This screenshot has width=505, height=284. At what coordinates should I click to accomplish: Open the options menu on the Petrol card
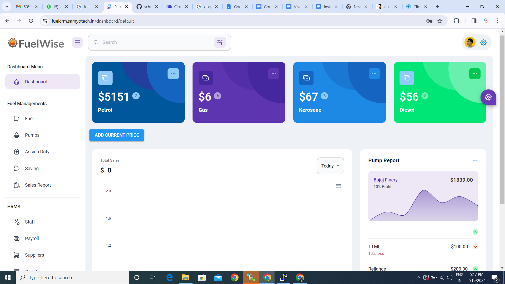pyautogui.click(x=173, y=74)
